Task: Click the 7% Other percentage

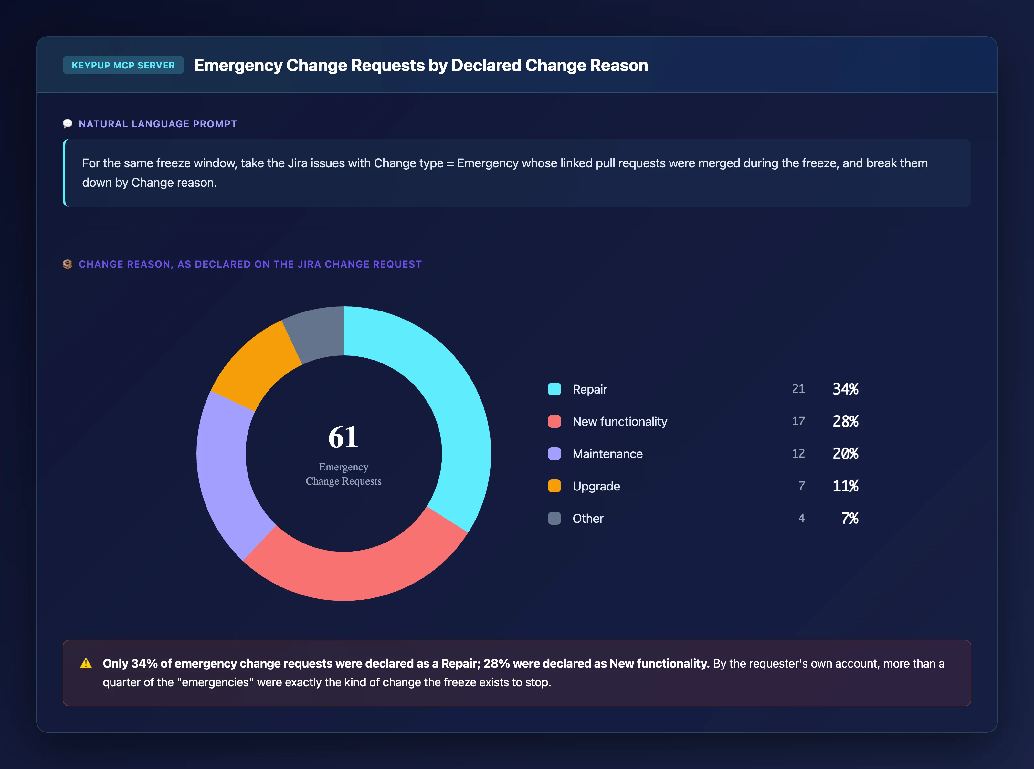Action: pos(850,519)
